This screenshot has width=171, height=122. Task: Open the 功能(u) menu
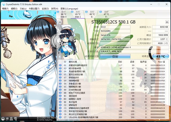[x=23, y=9]
